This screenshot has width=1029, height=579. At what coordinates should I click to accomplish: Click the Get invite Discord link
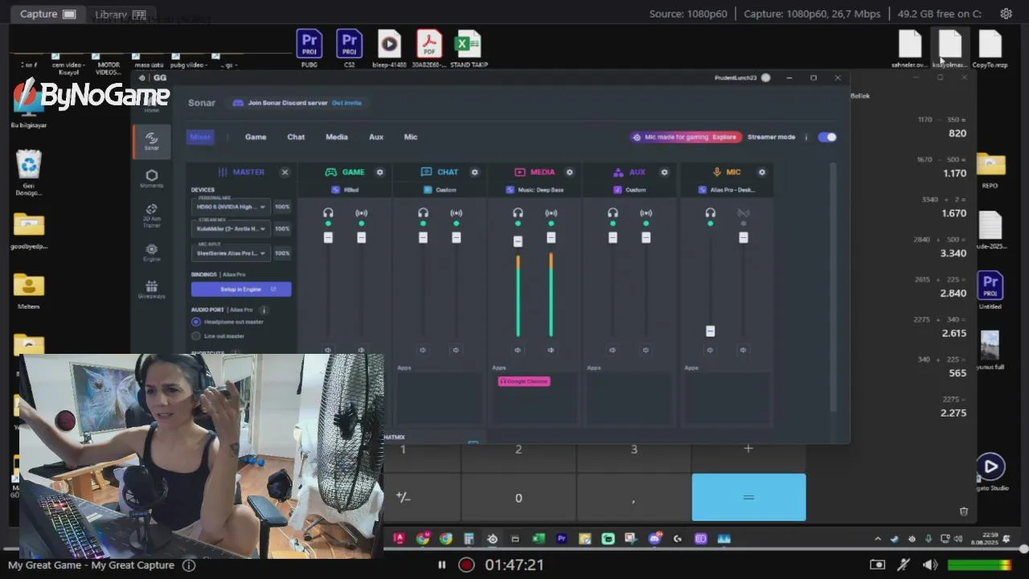click(346, 103)
